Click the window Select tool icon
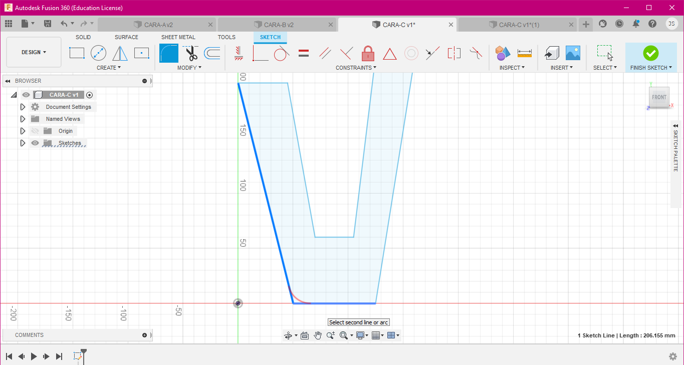 [605, 53]
